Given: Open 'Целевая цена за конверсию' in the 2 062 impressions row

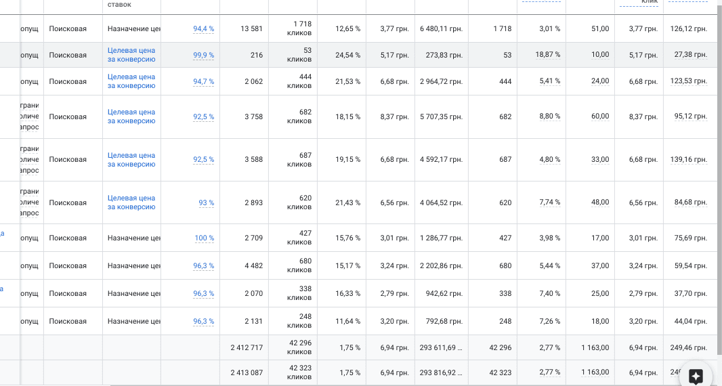Looking at the screenshot, I should (x=131, y=81).
